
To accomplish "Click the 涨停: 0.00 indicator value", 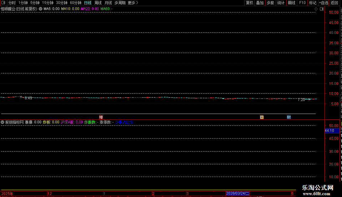I will [x=33, y=122].
